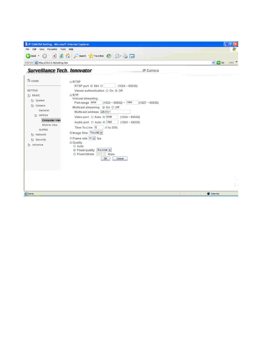Click the address URL field
The image size is (257, 363).
[x=125, y=63]
